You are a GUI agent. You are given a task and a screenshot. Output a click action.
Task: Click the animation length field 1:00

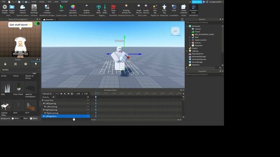[x=86, y=94]
